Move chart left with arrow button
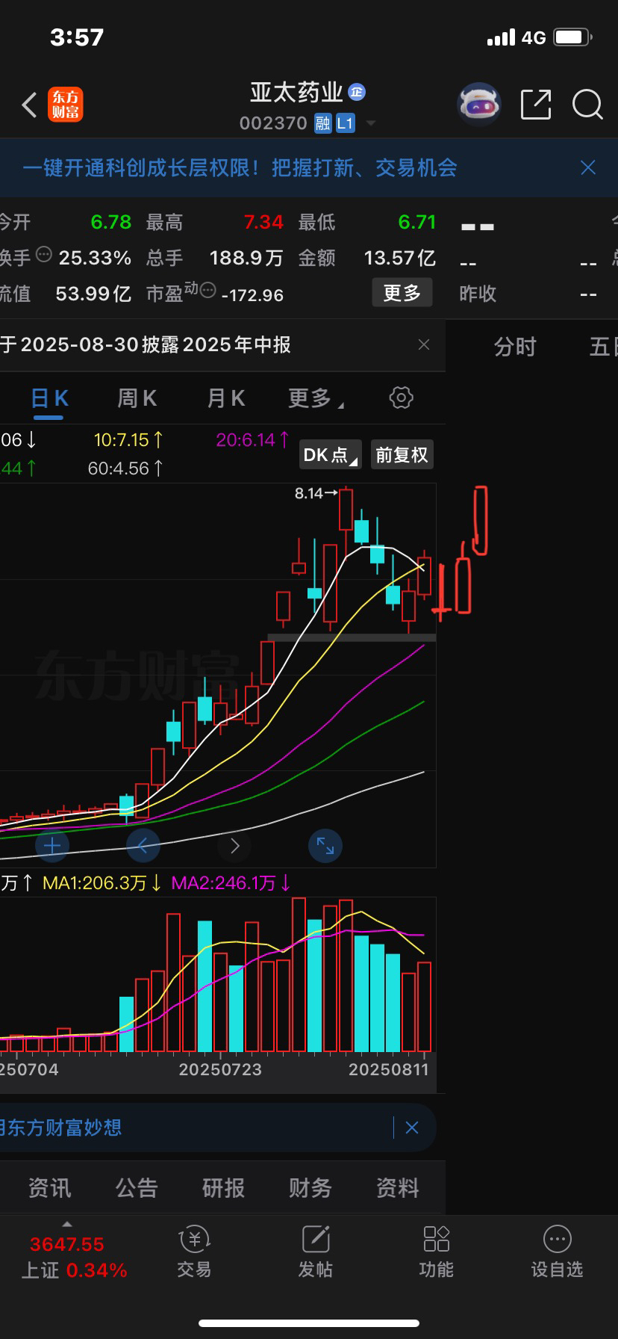The image size is (618, 1339). click(x=143, y=846)
